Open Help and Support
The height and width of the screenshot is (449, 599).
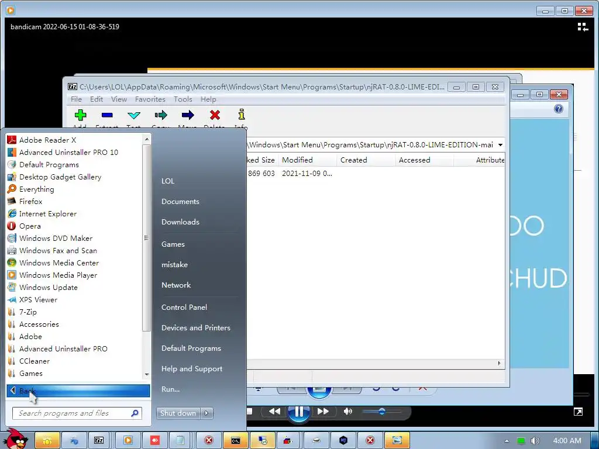point(192,369)
